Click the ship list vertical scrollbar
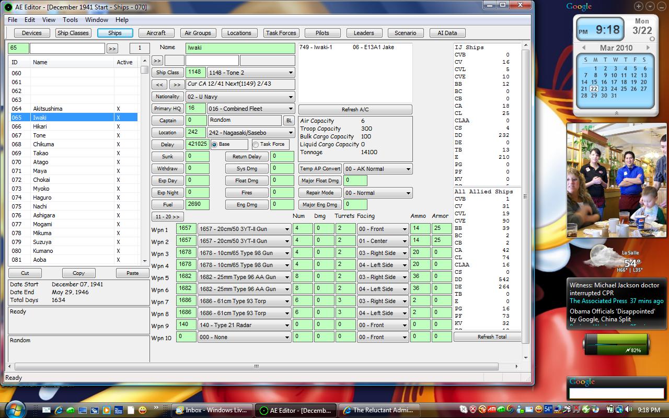 (x=145, y=161)
